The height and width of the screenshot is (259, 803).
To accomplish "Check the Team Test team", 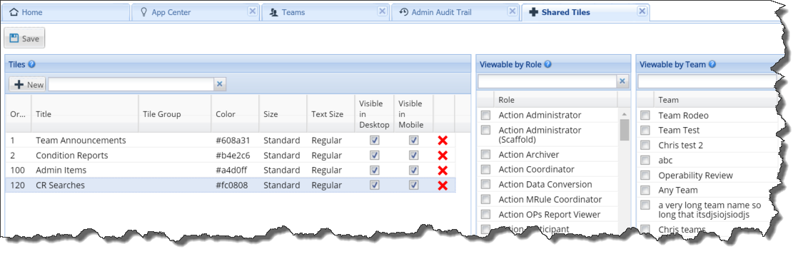I will click(645, 131).
